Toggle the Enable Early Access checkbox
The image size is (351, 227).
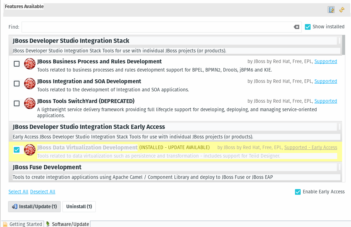click(x=298, y=192)
